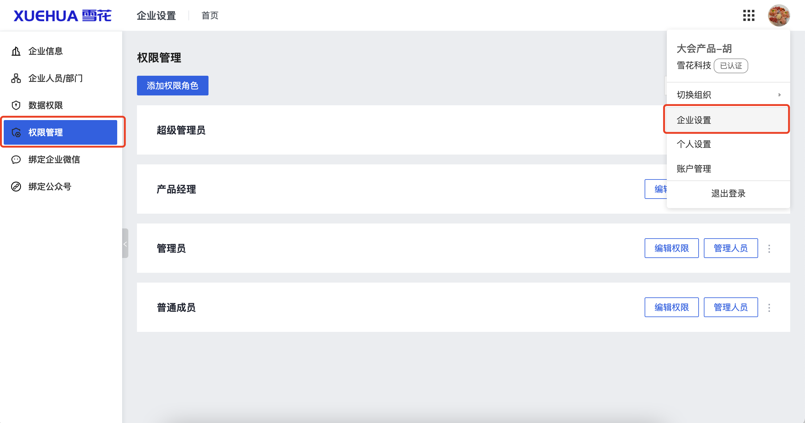Image resolution: width=805 pixels, height=423 pixels.
Task: Click the 数据权限 shield icon
Action: 16,105
